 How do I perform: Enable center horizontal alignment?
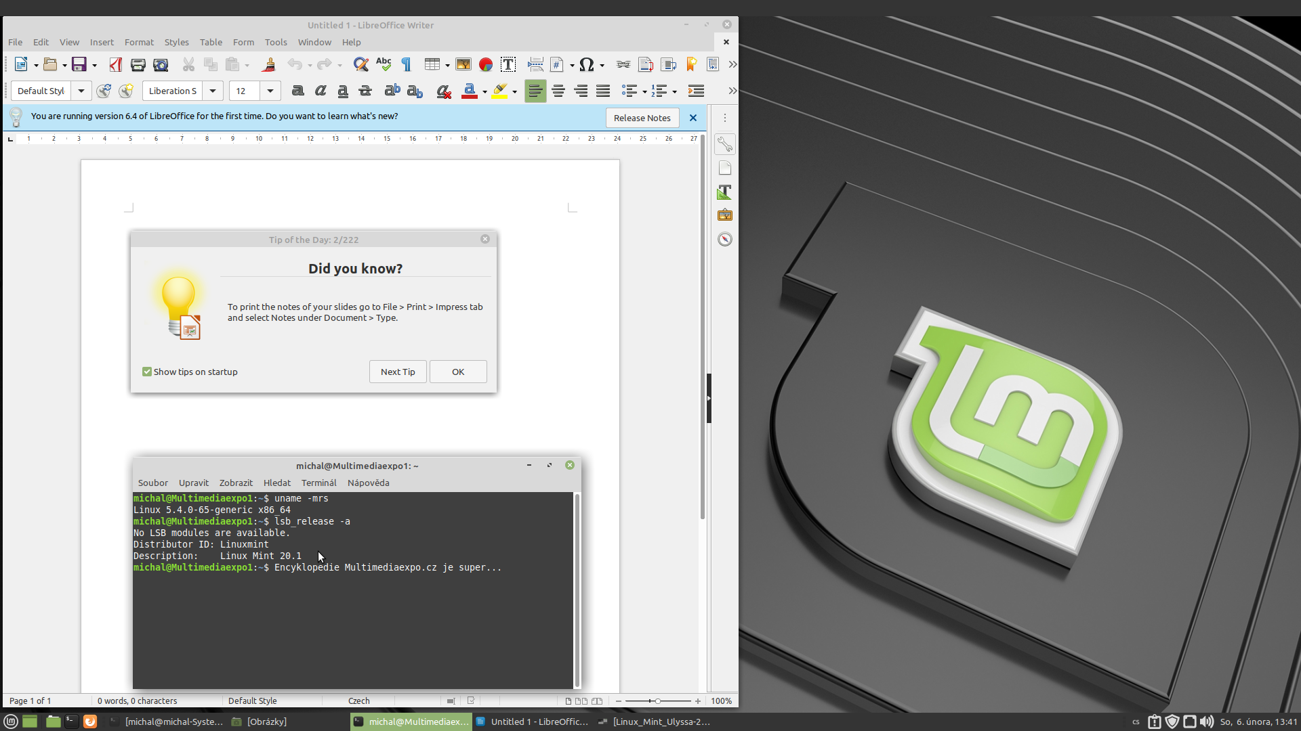558,91
